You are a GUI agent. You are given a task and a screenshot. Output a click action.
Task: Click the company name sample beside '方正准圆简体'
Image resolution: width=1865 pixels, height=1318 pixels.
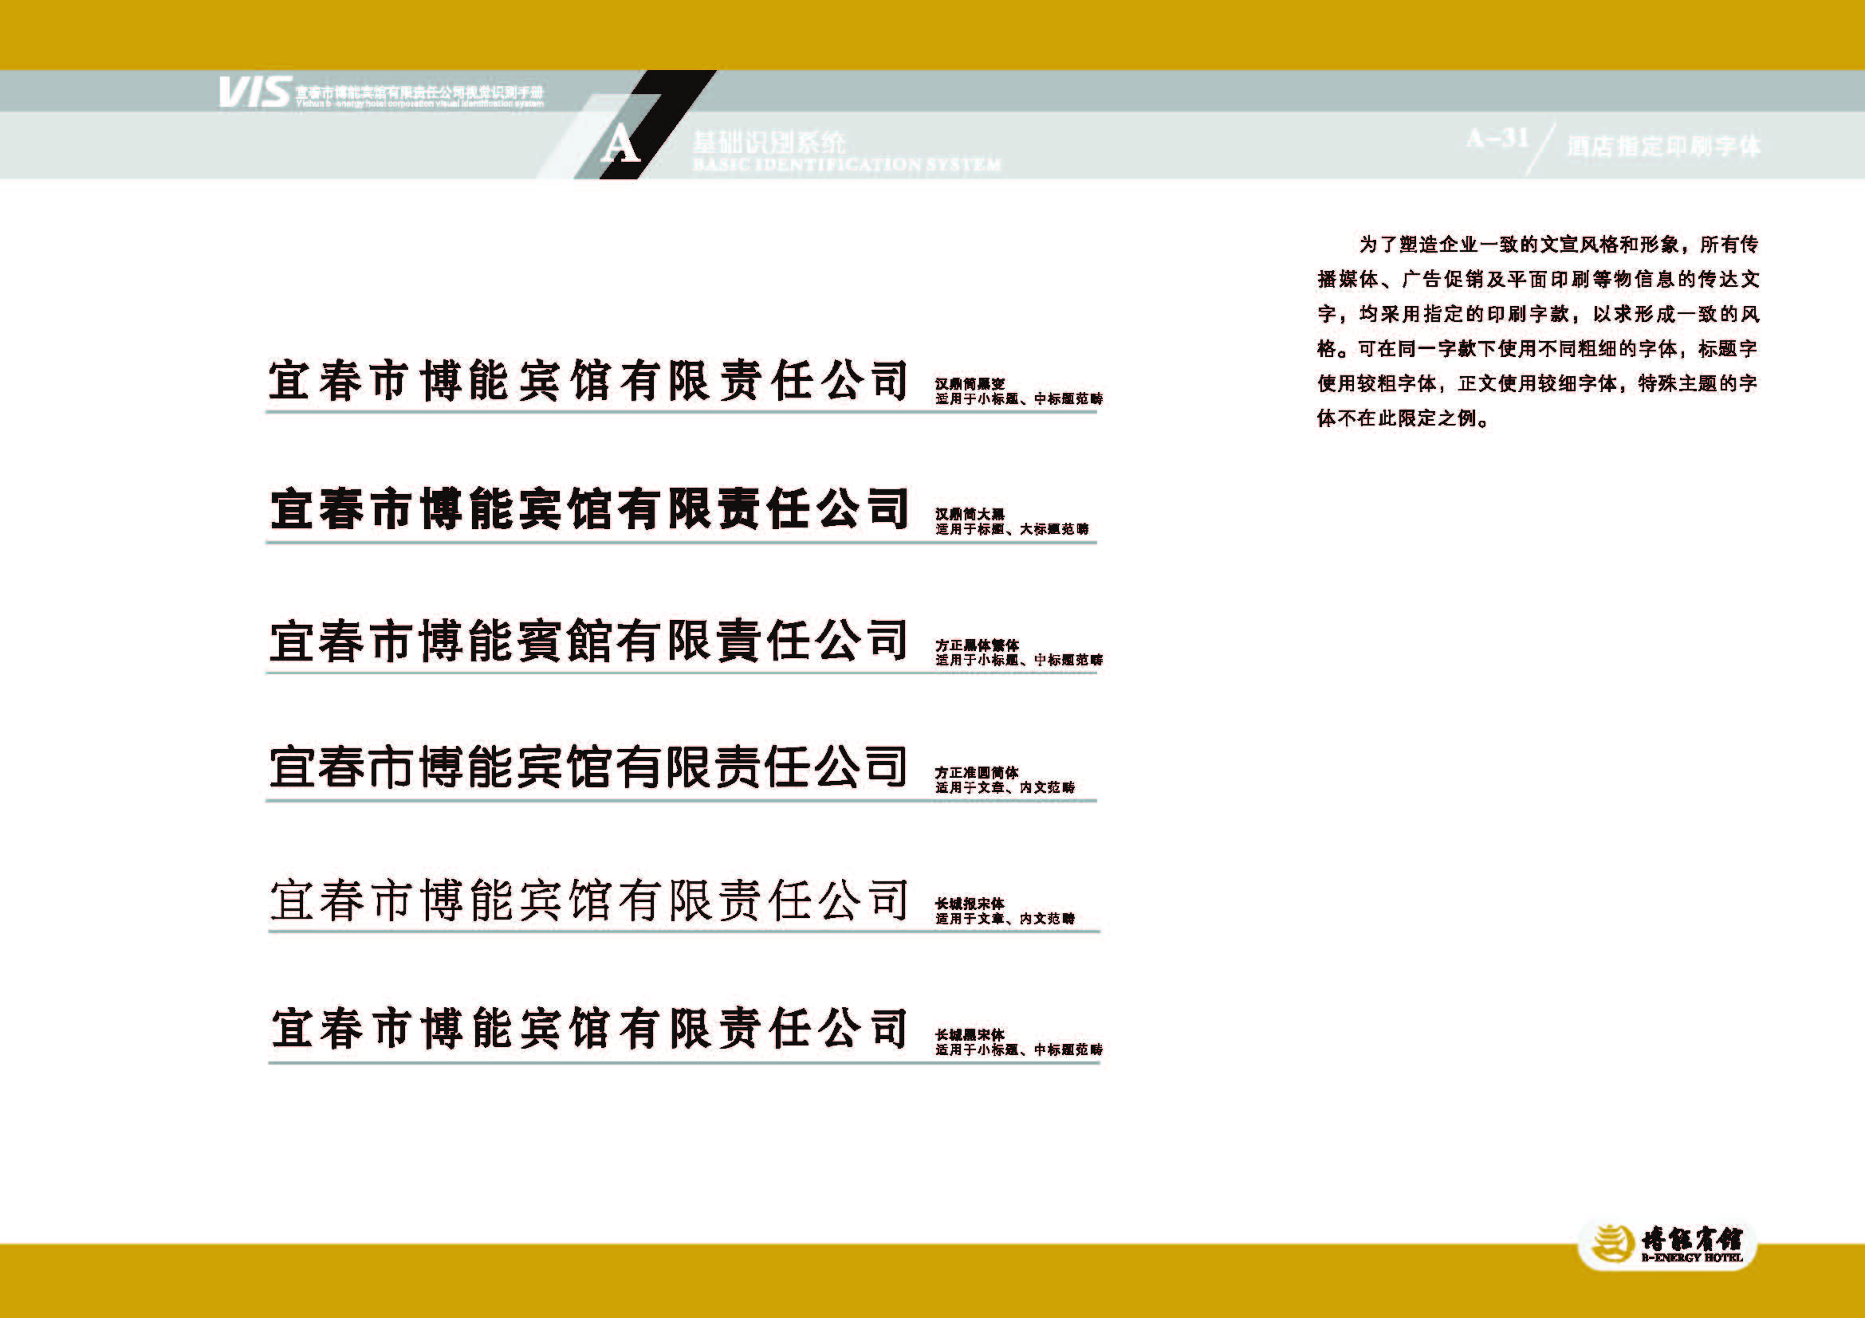588,767
